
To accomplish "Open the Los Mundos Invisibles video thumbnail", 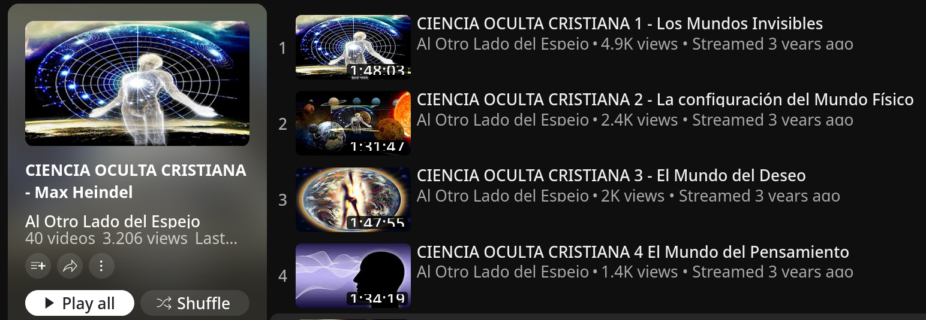I will [353, 47].
